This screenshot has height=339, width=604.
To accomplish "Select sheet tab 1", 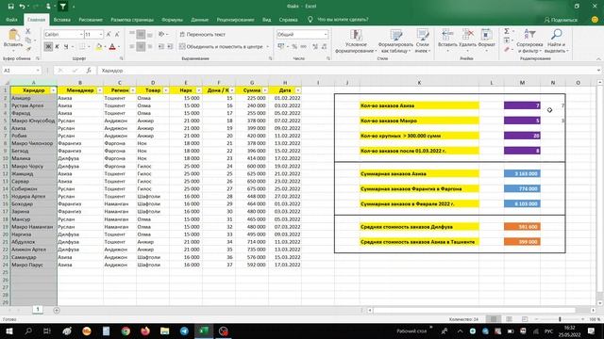I will pyautogui.click(x=38, y=310).
